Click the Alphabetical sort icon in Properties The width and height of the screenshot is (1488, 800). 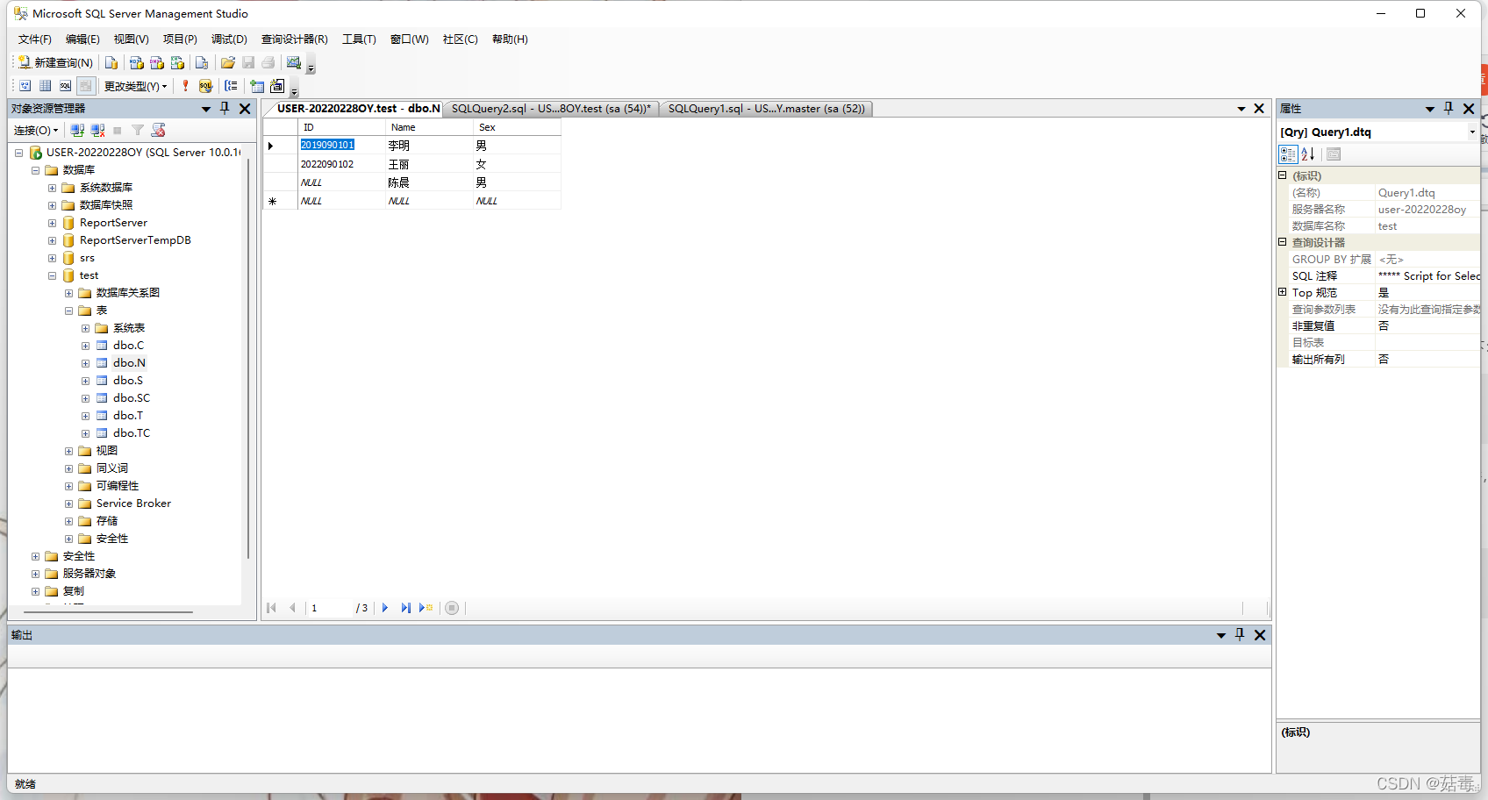point(1308,154)
